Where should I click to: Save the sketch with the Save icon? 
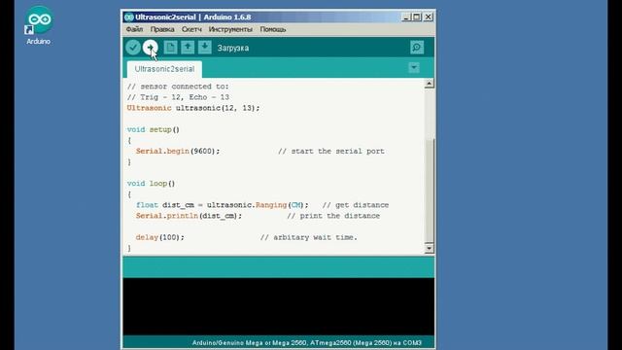pos(205,48)
